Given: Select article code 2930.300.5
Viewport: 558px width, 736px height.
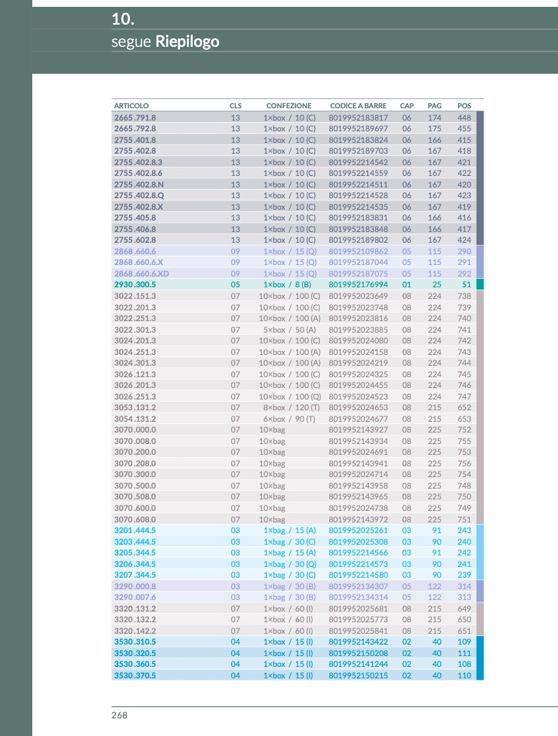Looking at the screenshot, I should click(135, 284).
